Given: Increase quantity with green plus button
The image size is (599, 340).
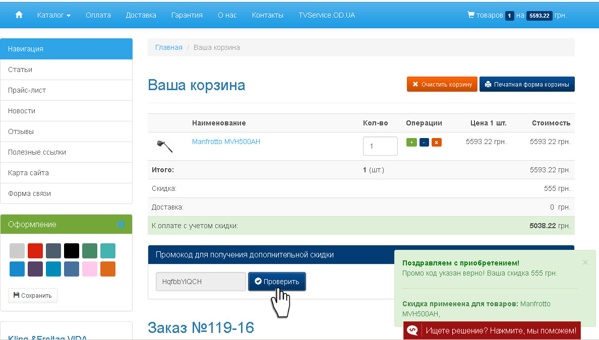Looking at the screenshot, I should tap(411, 143).
